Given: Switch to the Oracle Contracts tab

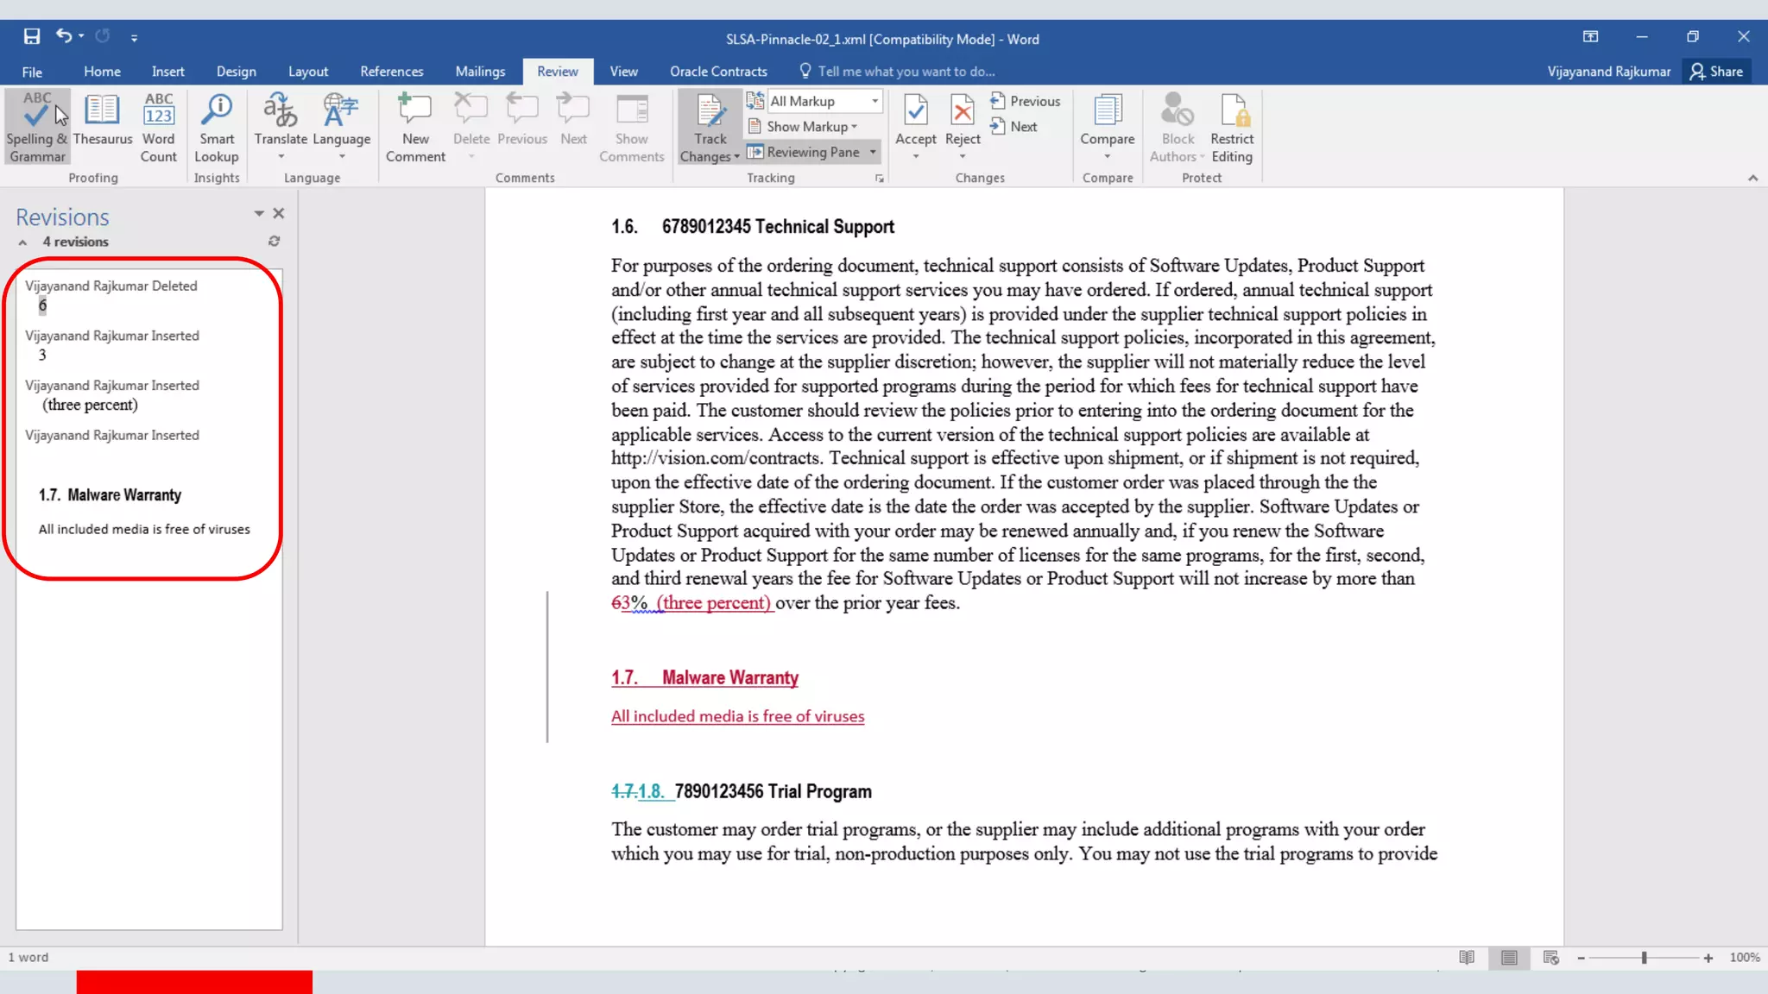Looking at the screenshot, I should [x=718, y=72].
